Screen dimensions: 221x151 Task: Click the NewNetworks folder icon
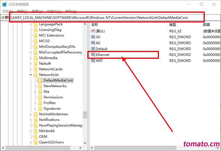[x=40, y=86]
